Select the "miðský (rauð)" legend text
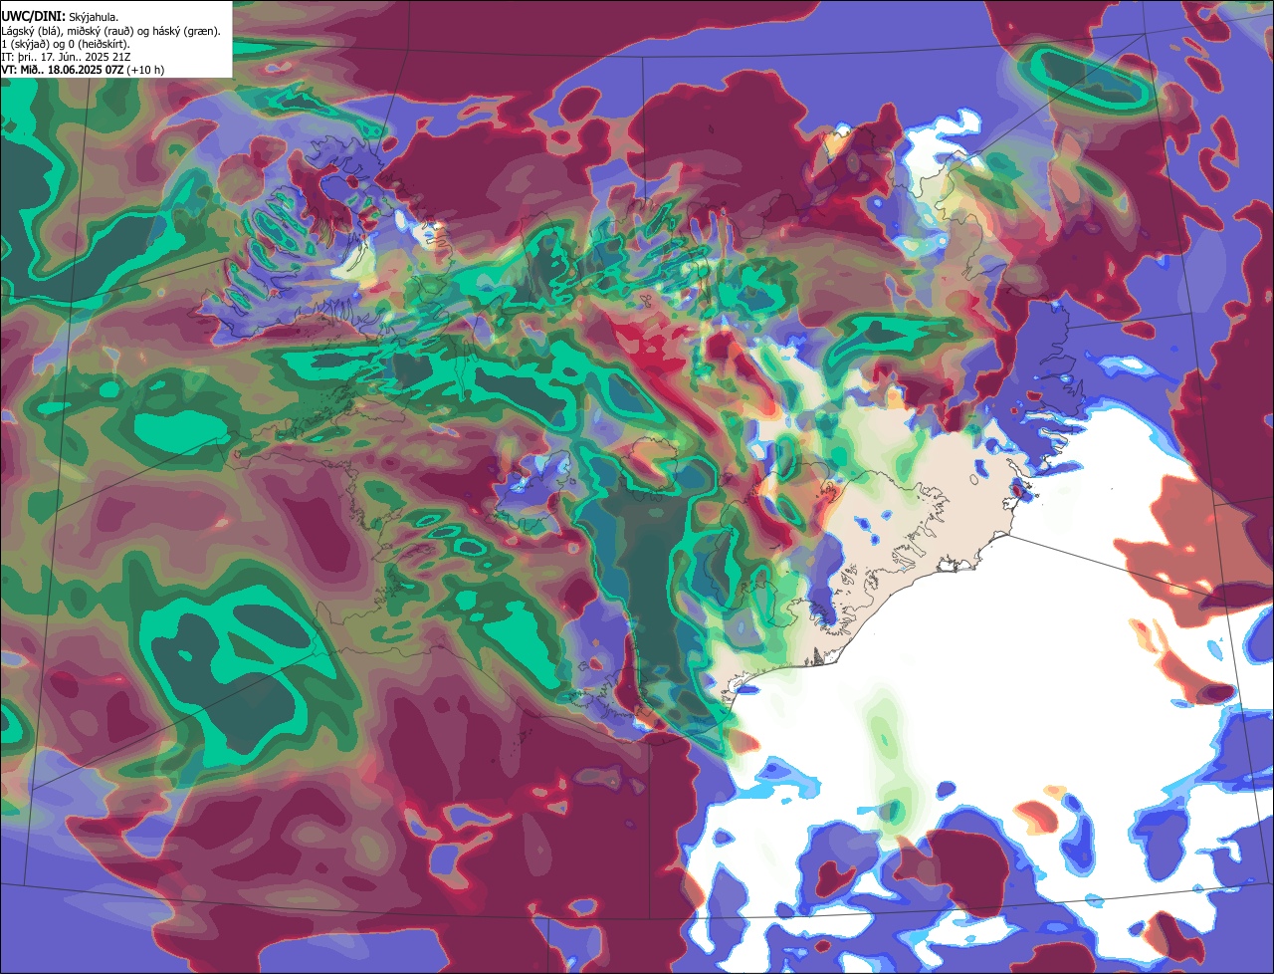The width and height of the screenshot is (1274, 974). click(x=101, y=32)
